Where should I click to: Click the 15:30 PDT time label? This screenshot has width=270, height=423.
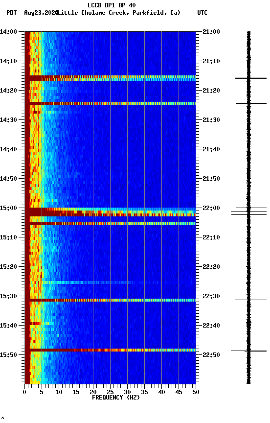tap(8, 296)
